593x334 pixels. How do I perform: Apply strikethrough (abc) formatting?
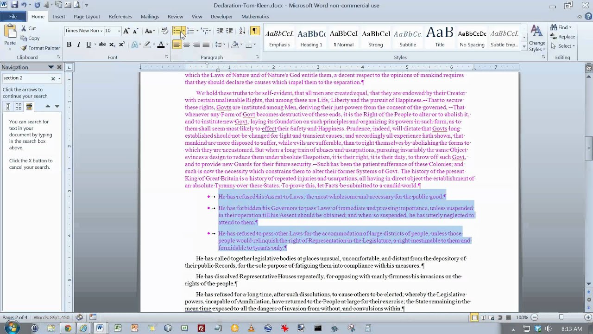coord(102,45)
